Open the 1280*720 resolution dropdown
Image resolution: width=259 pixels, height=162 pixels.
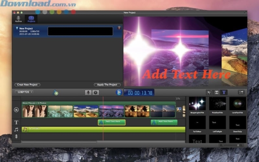pos(25,92)
